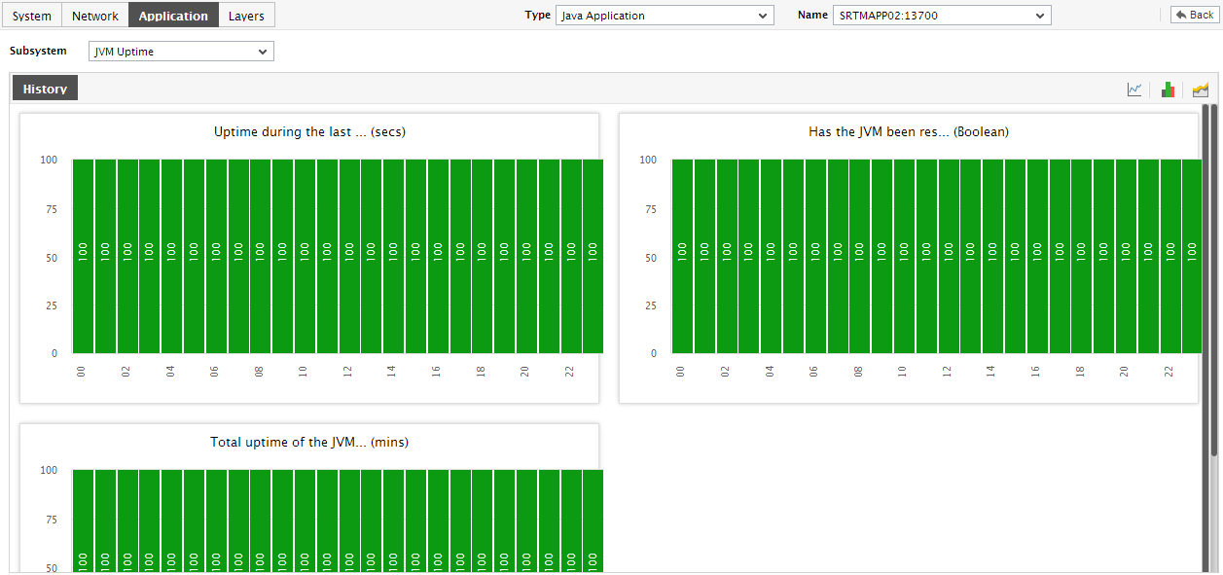Switch to the line graph view icon
The image size is (1223, 575).
tap(1134, 90)
